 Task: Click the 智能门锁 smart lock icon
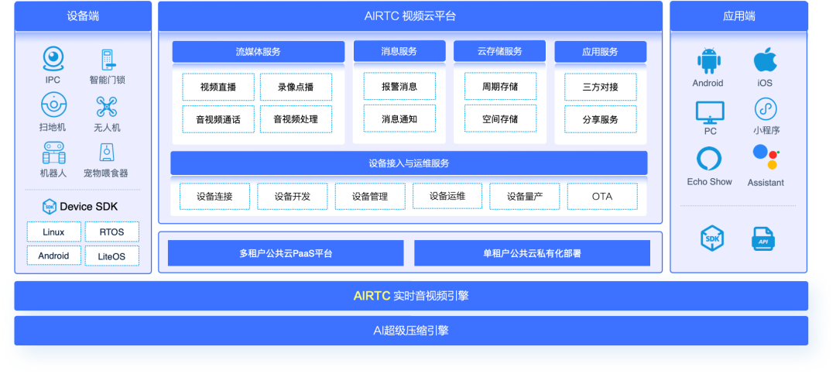click(107, 60)
